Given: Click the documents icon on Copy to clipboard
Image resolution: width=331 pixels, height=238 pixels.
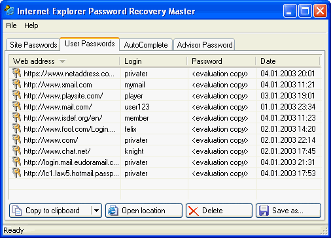Looking at the screenshot, I should (x=17, y=211).
